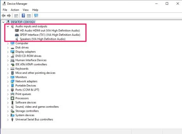Select 'Sound, video and game controllers' label

pos(37,107)
